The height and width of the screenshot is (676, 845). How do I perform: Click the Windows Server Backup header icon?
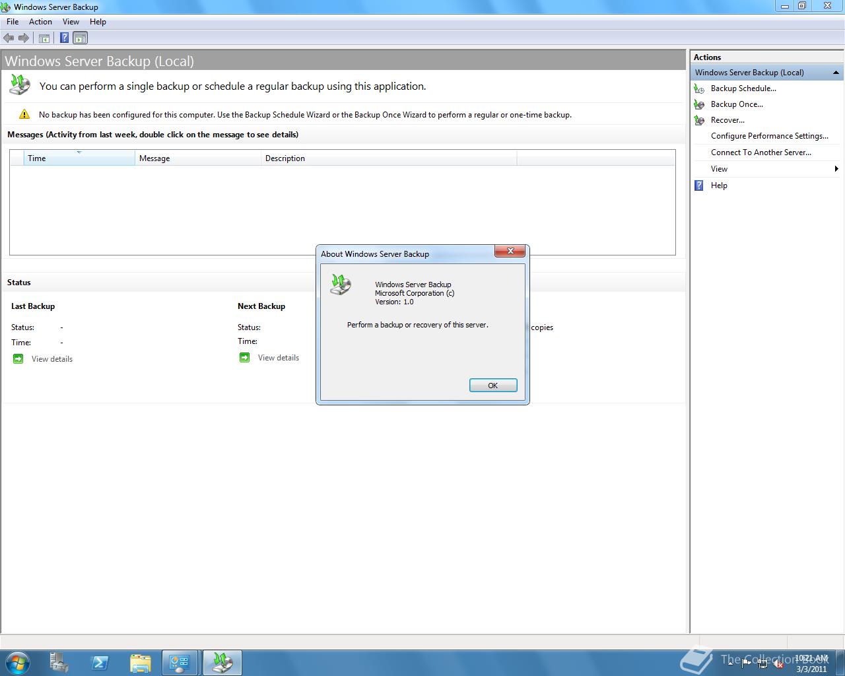click(x=19, y=85)
